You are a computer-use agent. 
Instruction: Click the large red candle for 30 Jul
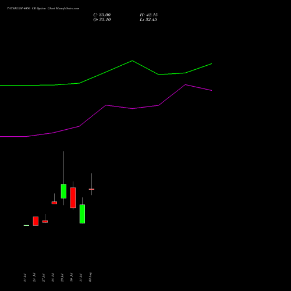73,197
